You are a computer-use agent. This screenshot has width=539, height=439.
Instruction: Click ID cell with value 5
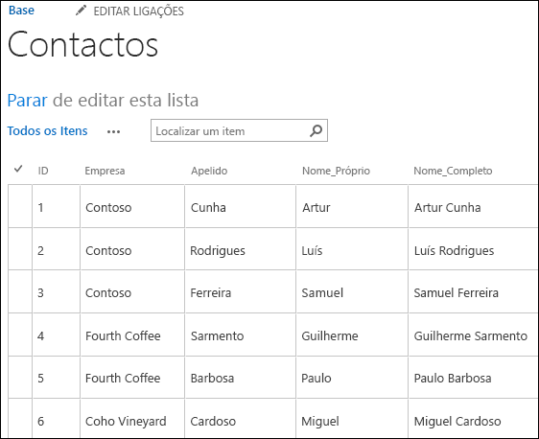(x=57, y=377)
